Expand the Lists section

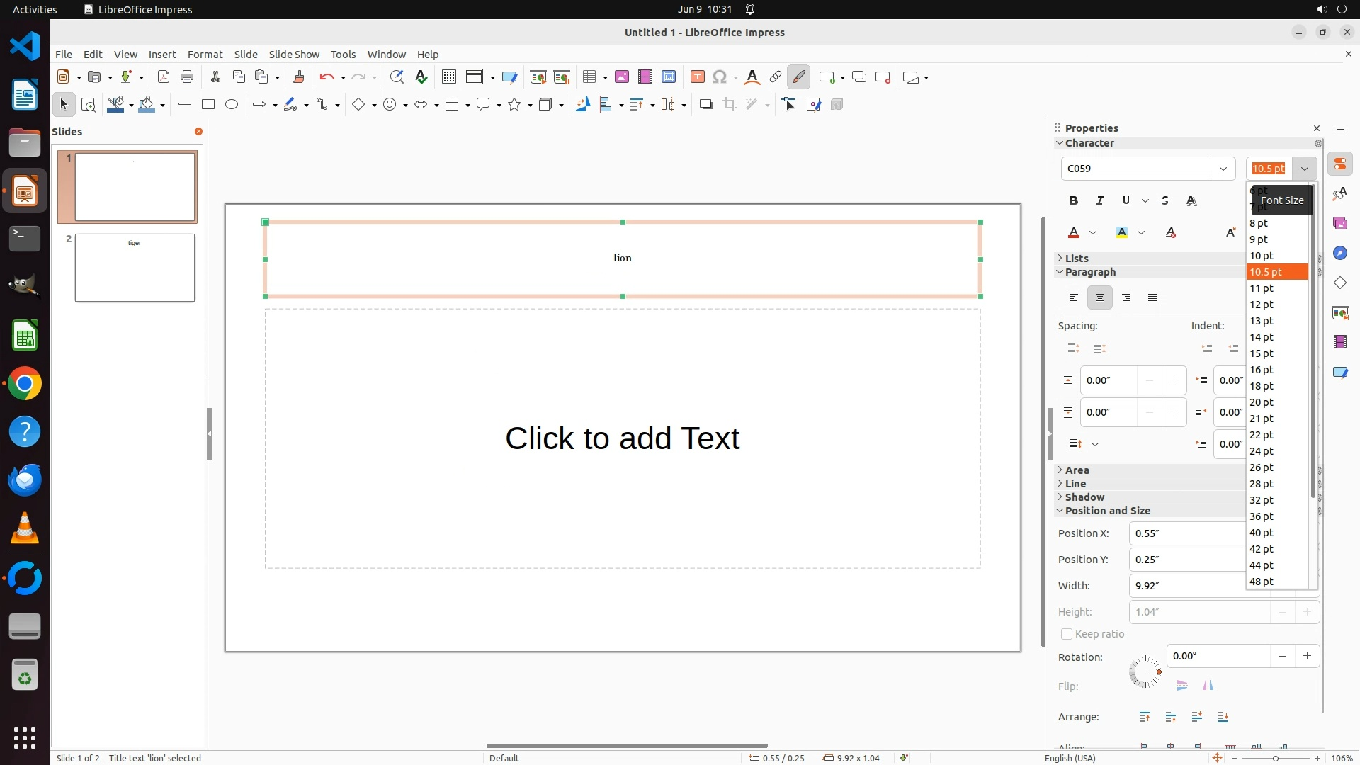(1077, 259)
